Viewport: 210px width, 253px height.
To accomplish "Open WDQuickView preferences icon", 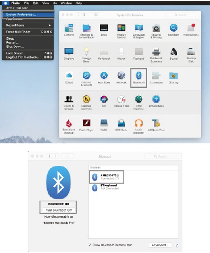I will [x=156, y=125].
